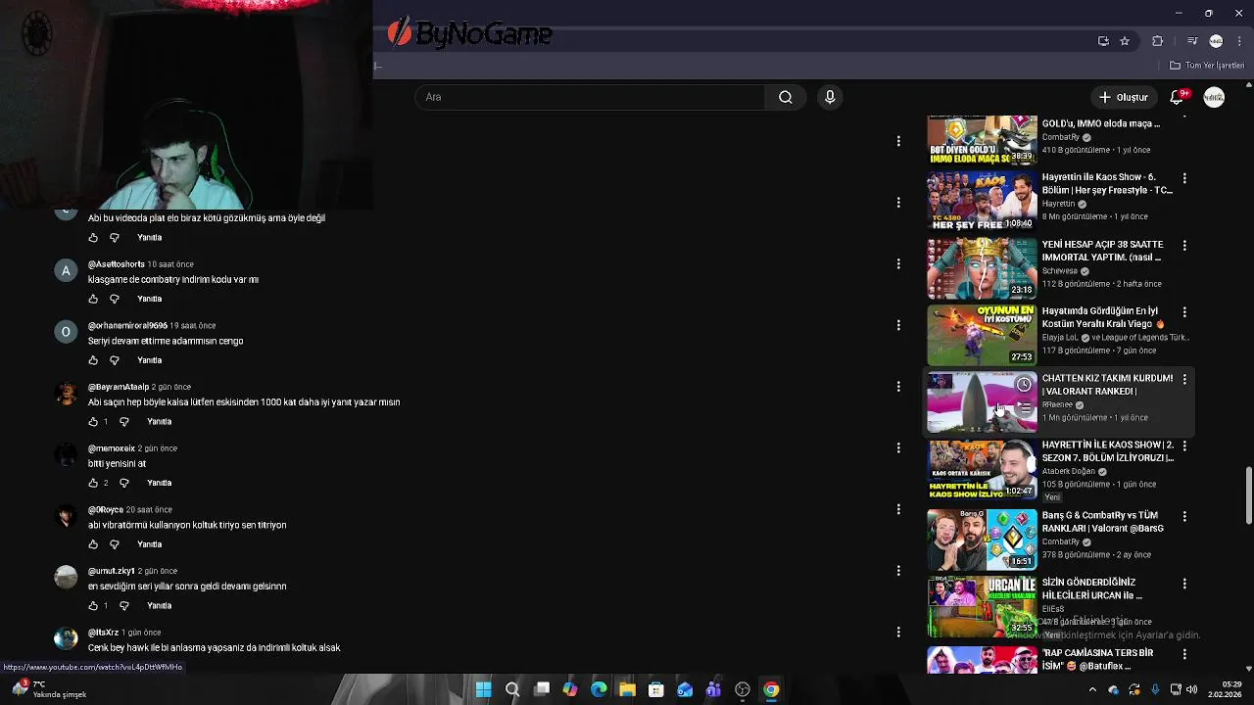This screenshot has width=1254, height=705.
Task: Activate voice search microphone icon
Action: pyautogui.click(x=830, y=97)
